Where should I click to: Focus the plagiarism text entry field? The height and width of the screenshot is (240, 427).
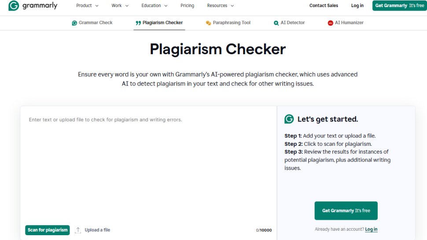point(148,167)
